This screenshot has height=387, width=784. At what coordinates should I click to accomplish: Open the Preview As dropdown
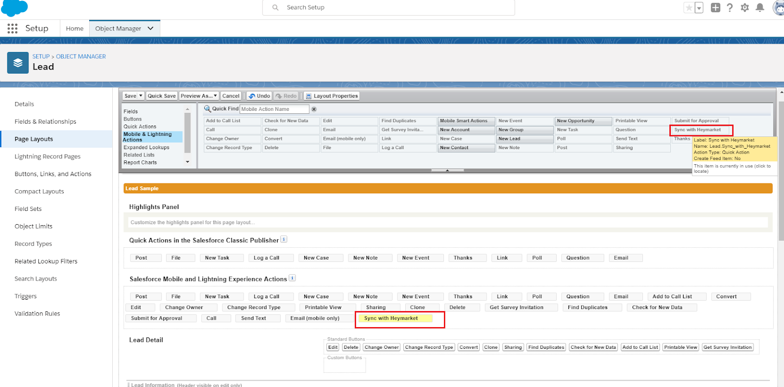coord(199,96)
